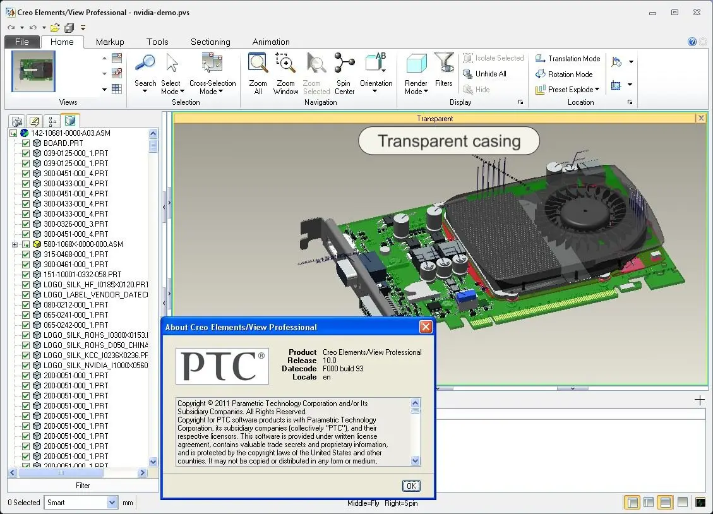Select the tree hierarchy panel tab icon
Viewport: 713px width, 514px height.
tap(52, 121)
